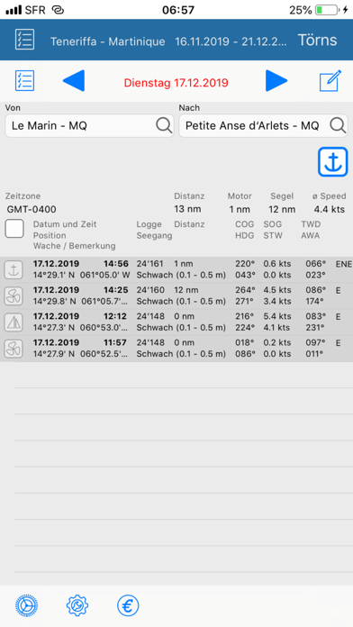Viewport: 353px width, 627px height.
Task: Tap wind direction ENE in top entry
Action: click(344, 264)
